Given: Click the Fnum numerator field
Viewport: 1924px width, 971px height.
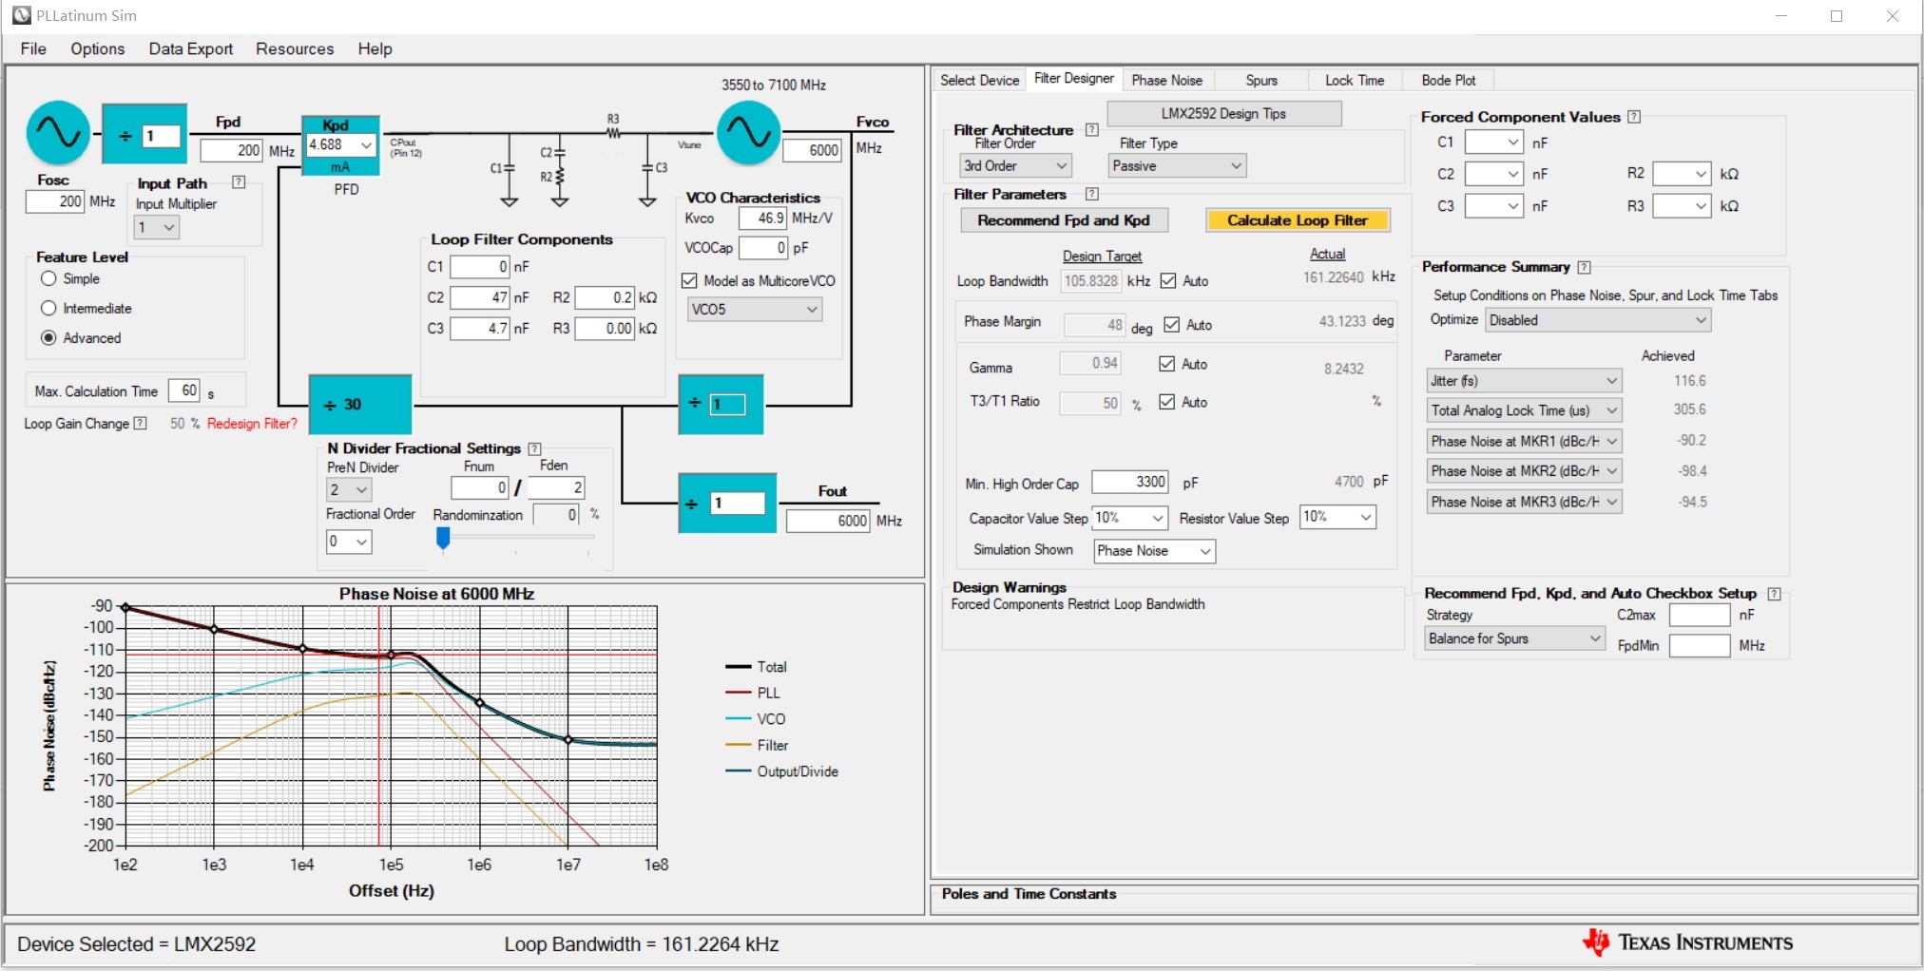Looking at the screenshot, I should (480, 487).
